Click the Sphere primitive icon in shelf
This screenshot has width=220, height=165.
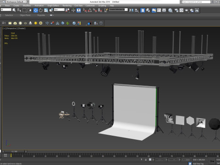(x=20, y=23)
